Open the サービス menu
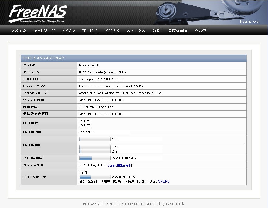The width and height of the screenshot is (268, 208). tap(90, 30)
